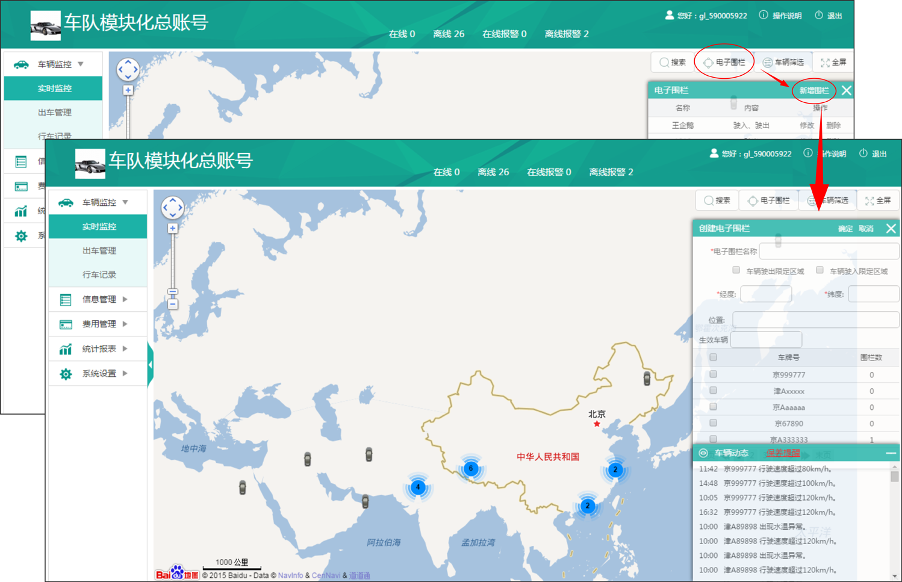The width and height of the screenshot is (902, 582).
Task: Click the zoom slider handle on front map
Action: coord(173,292)
